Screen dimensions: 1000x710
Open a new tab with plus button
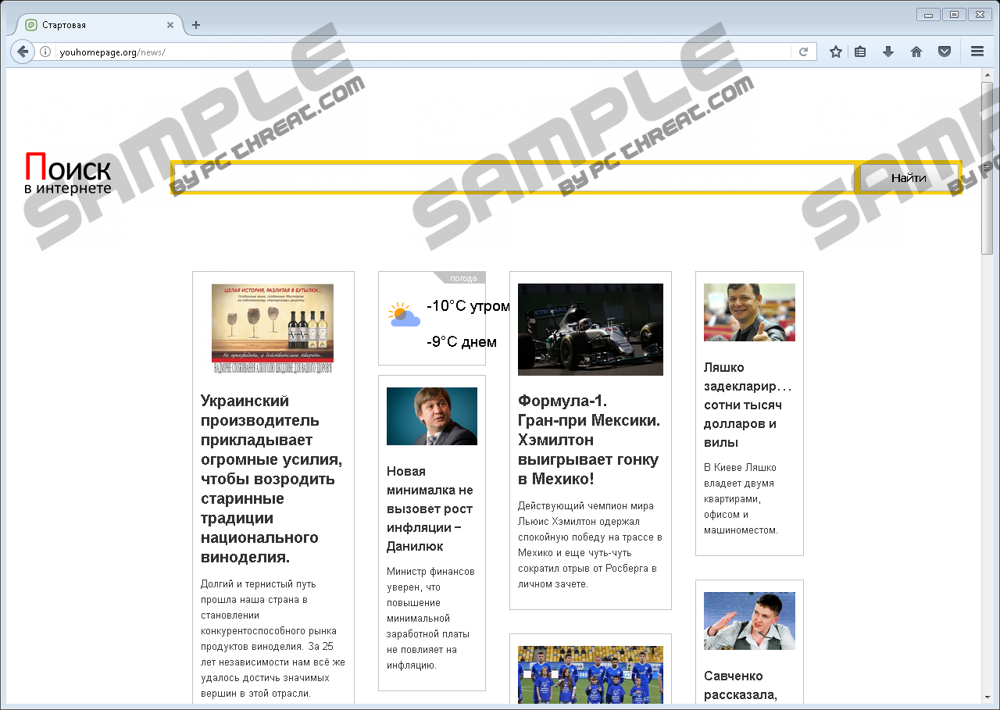196,25
